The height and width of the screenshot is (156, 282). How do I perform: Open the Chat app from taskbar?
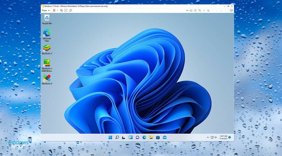(138, 137)
